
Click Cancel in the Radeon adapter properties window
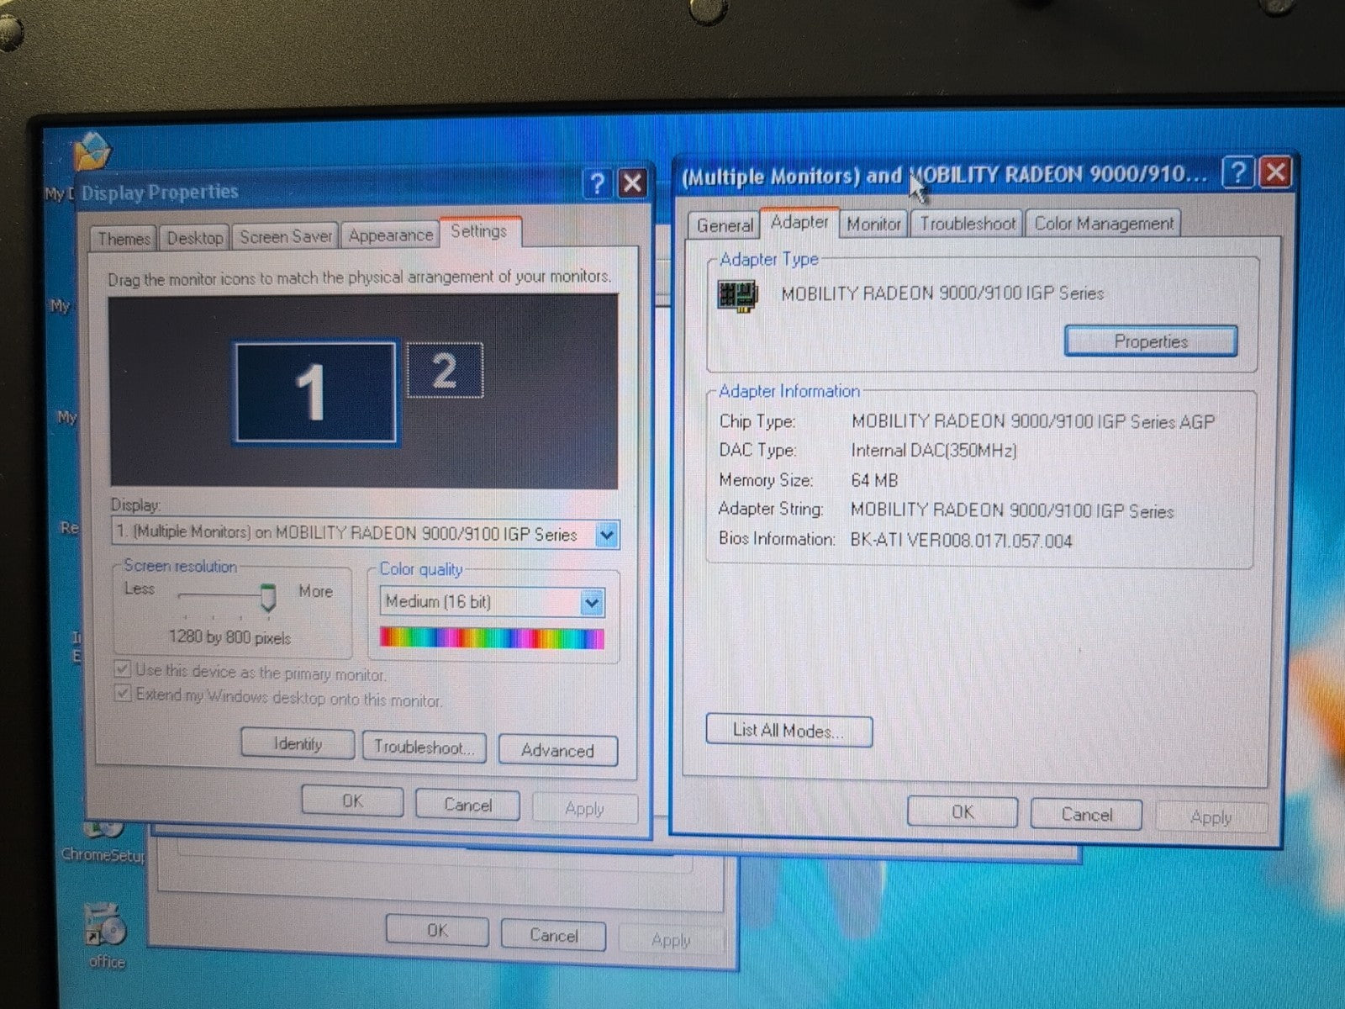(x=1086, y=815)
